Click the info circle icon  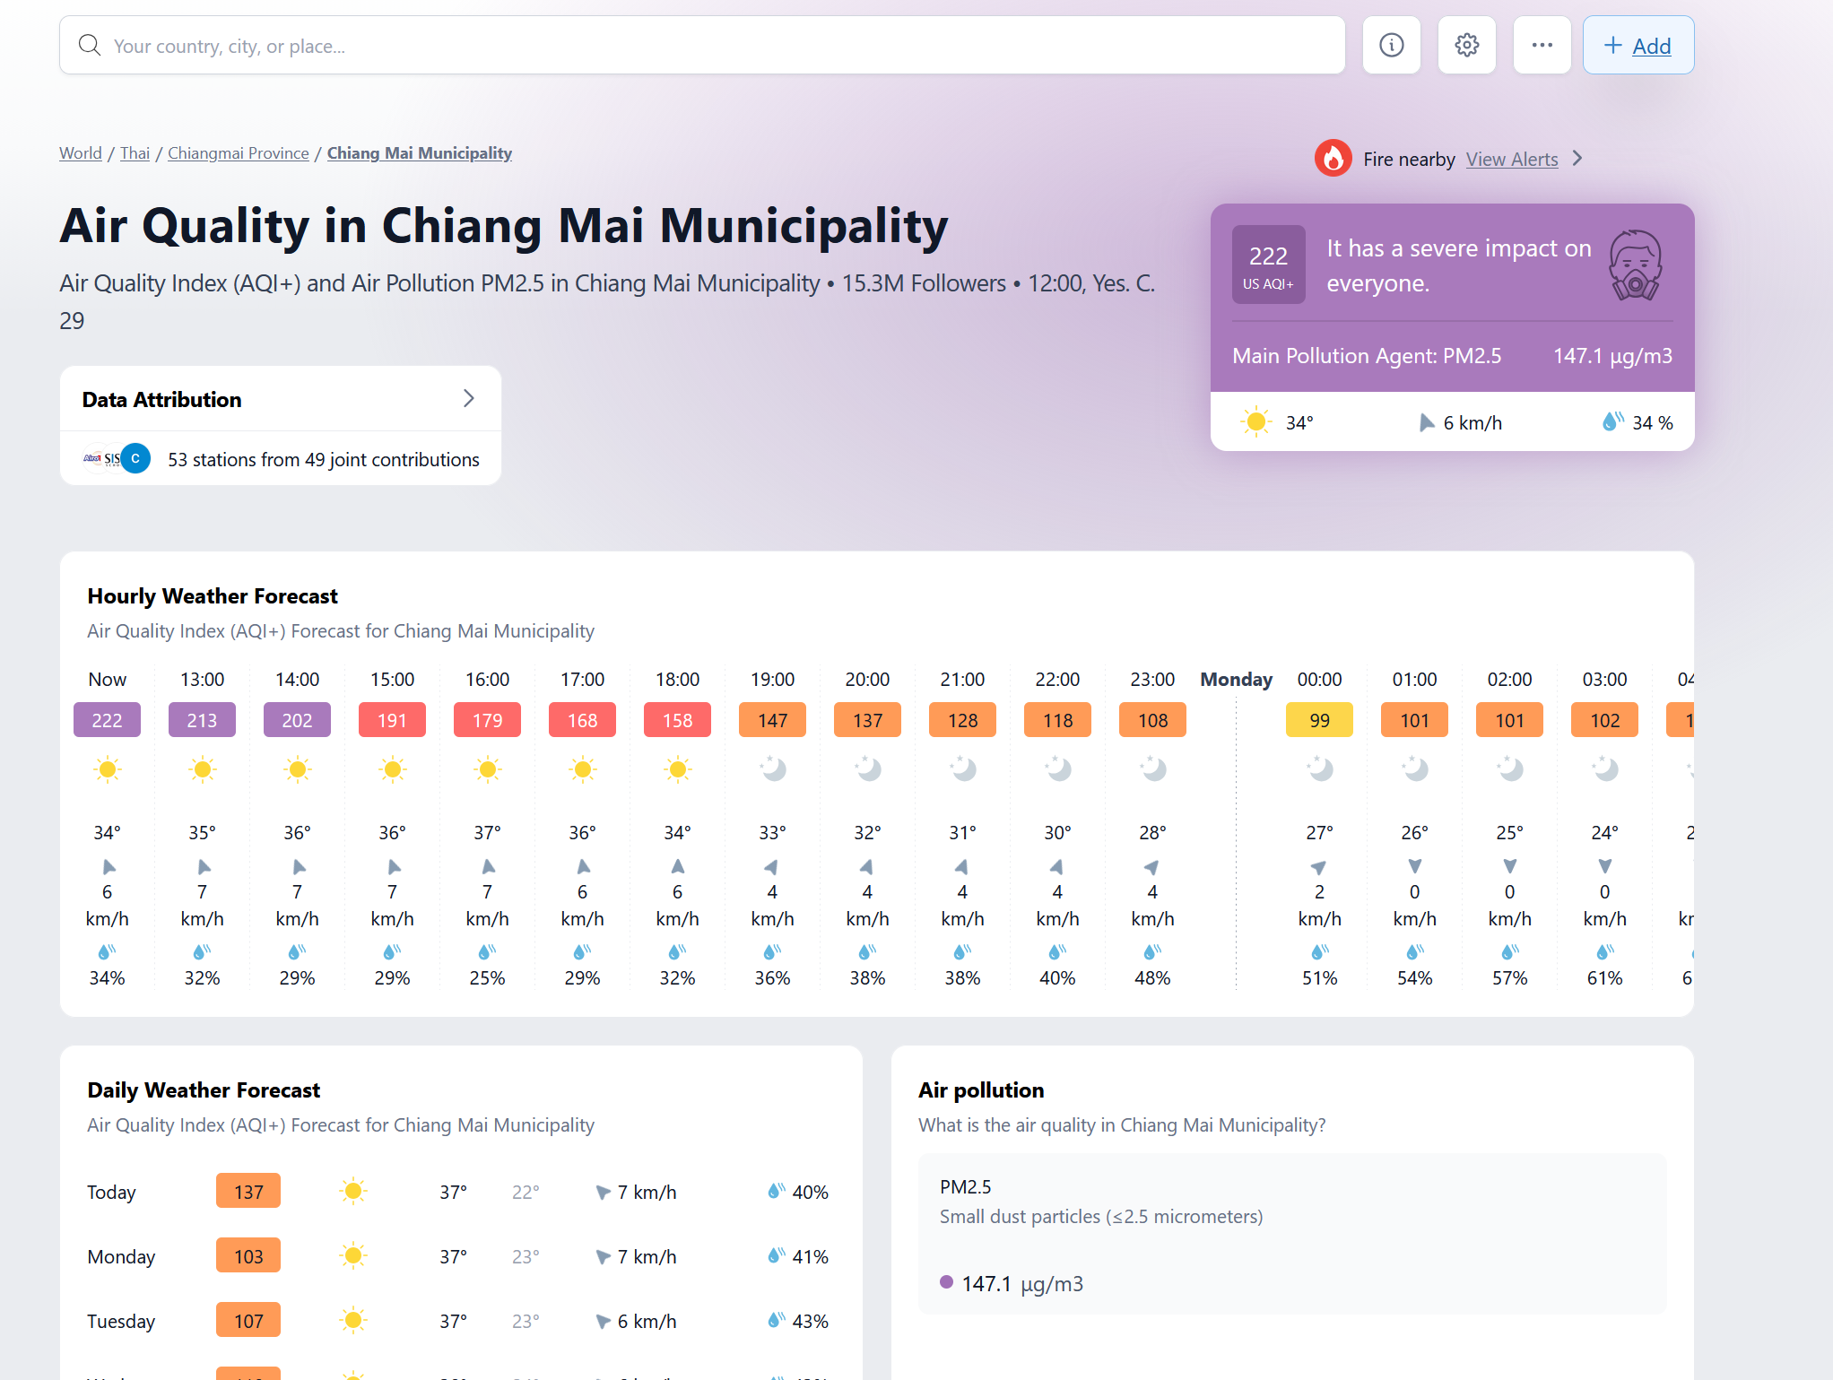pos(1391,45)
